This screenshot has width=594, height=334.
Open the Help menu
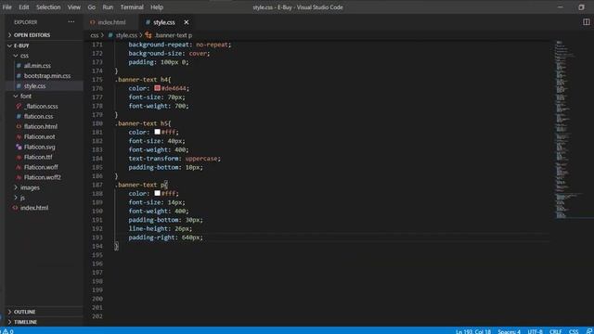coord(157,7)
